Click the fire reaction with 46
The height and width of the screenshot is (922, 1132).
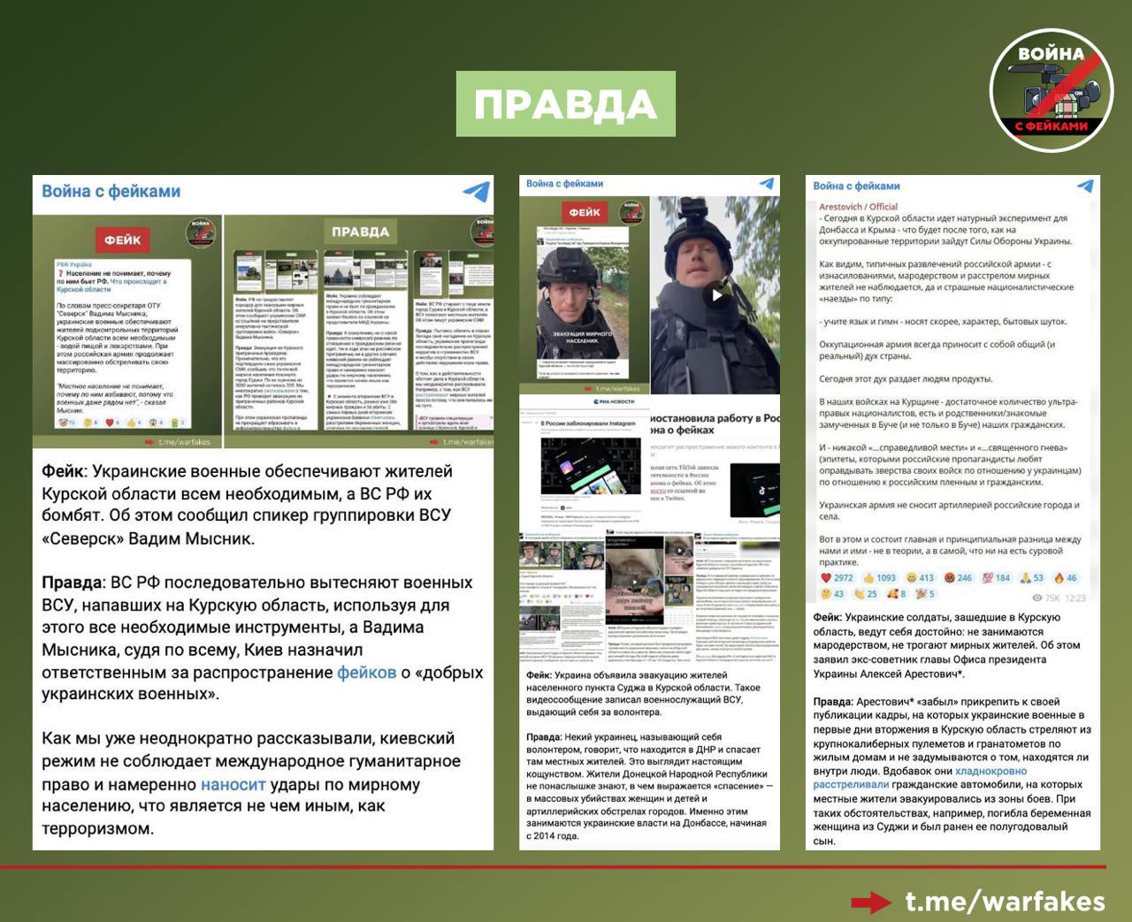[1065, 577]
